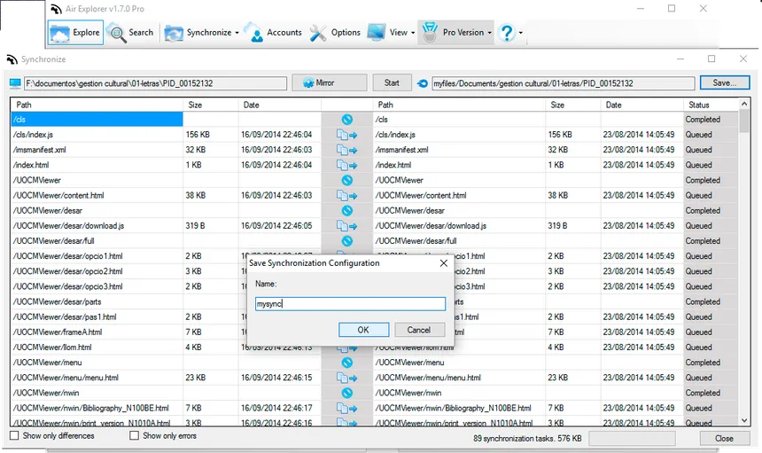Click the Save... button
This screenshot has width=762, height=453.
(725, 82)
